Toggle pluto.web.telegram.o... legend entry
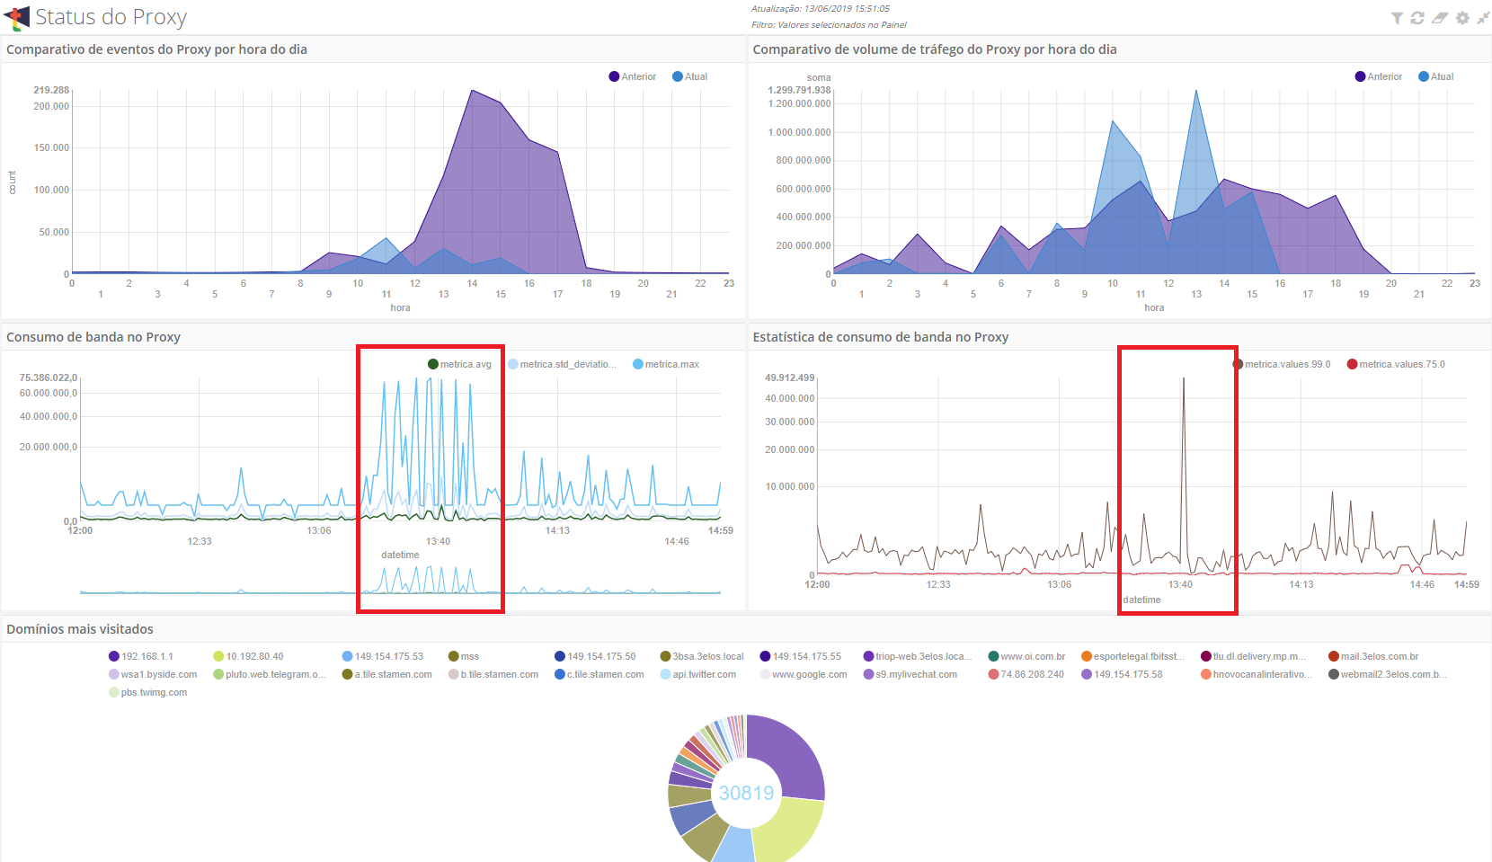The width and height of the screenshot is (1492, 862). pos(269,674)
